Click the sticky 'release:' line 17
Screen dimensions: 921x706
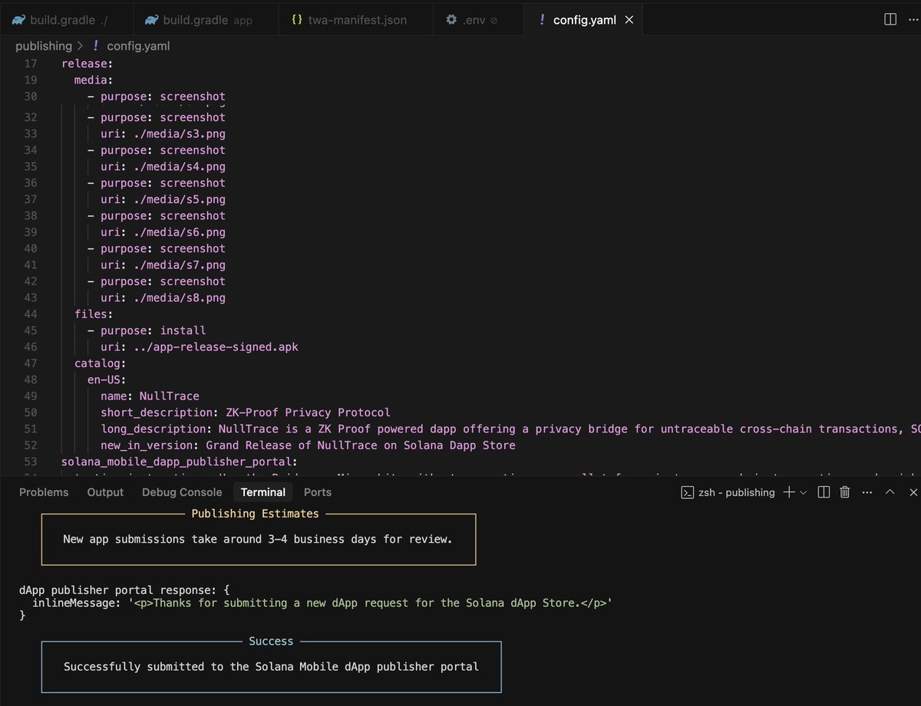[x=86, y=64]
